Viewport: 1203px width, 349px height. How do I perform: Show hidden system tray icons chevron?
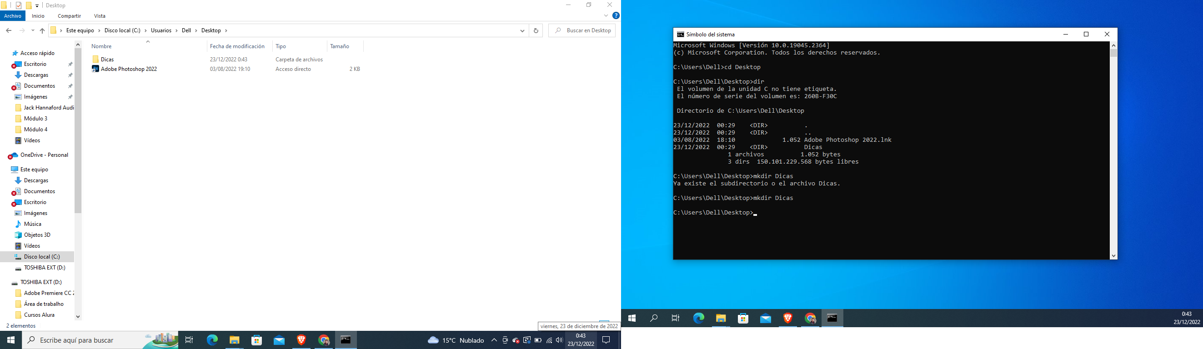coord(494,340)
